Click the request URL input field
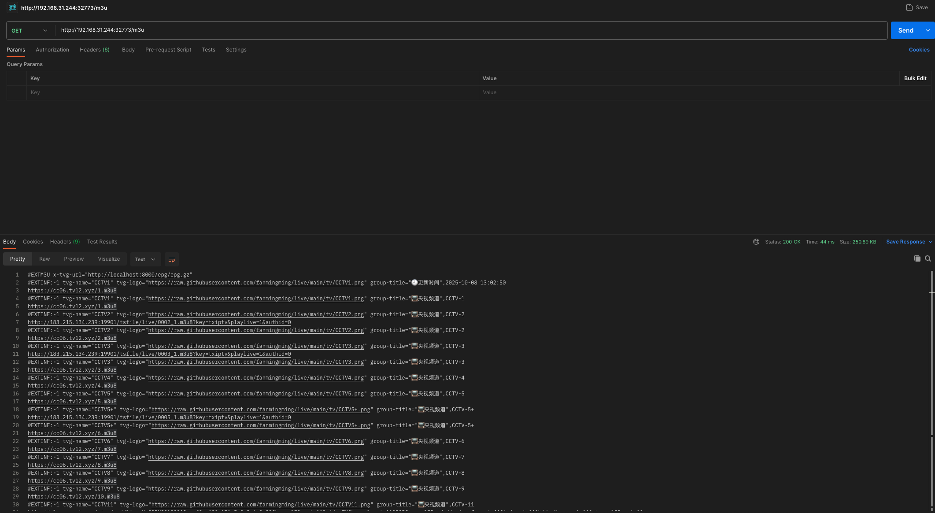935x513 pixels. point(440,30)
